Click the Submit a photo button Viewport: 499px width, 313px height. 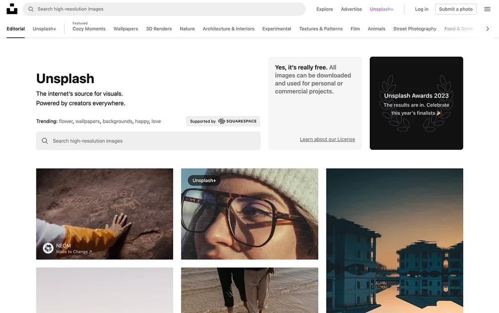(456, 9)
